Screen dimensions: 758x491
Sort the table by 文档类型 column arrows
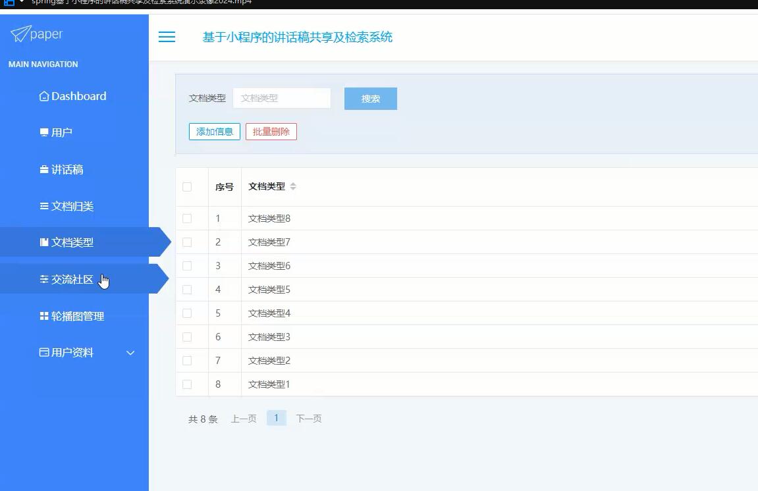[x=293, y=186]
